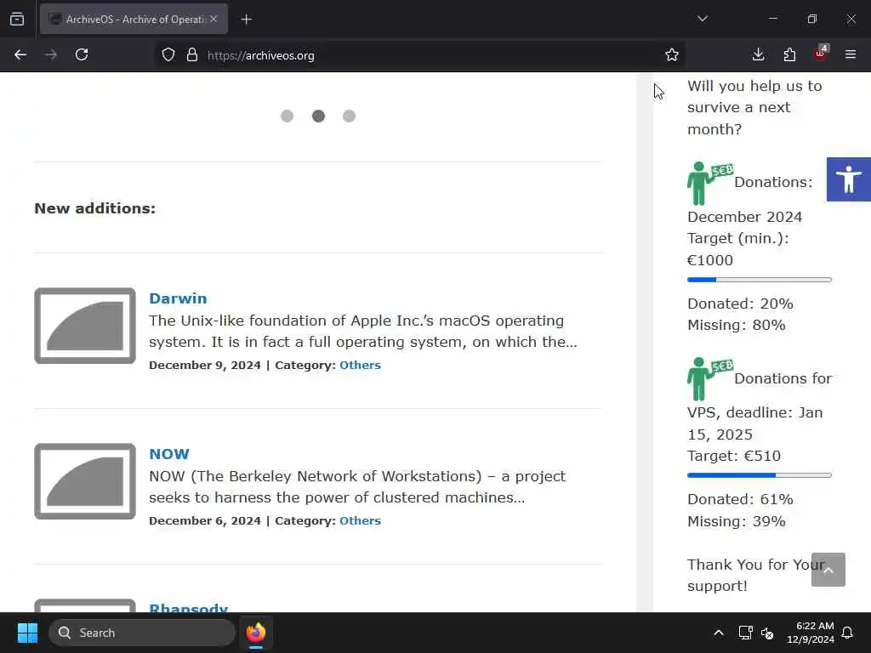Select the ArchiveOS browser tab
The height and width of the screenshot is (653, 871).
tap(134, 20)
